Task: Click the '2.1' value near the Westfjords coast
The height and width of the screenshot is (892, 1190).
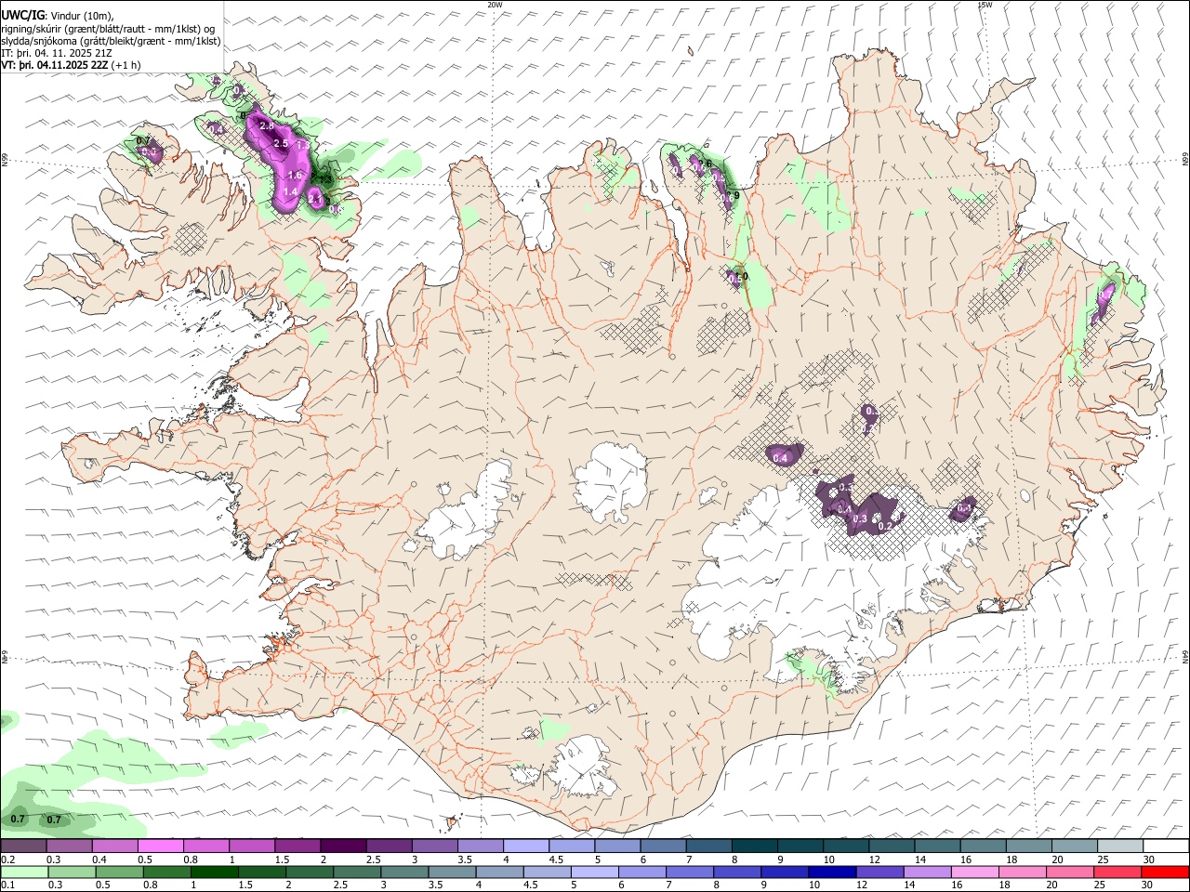Action: click(x=315, y=199)
